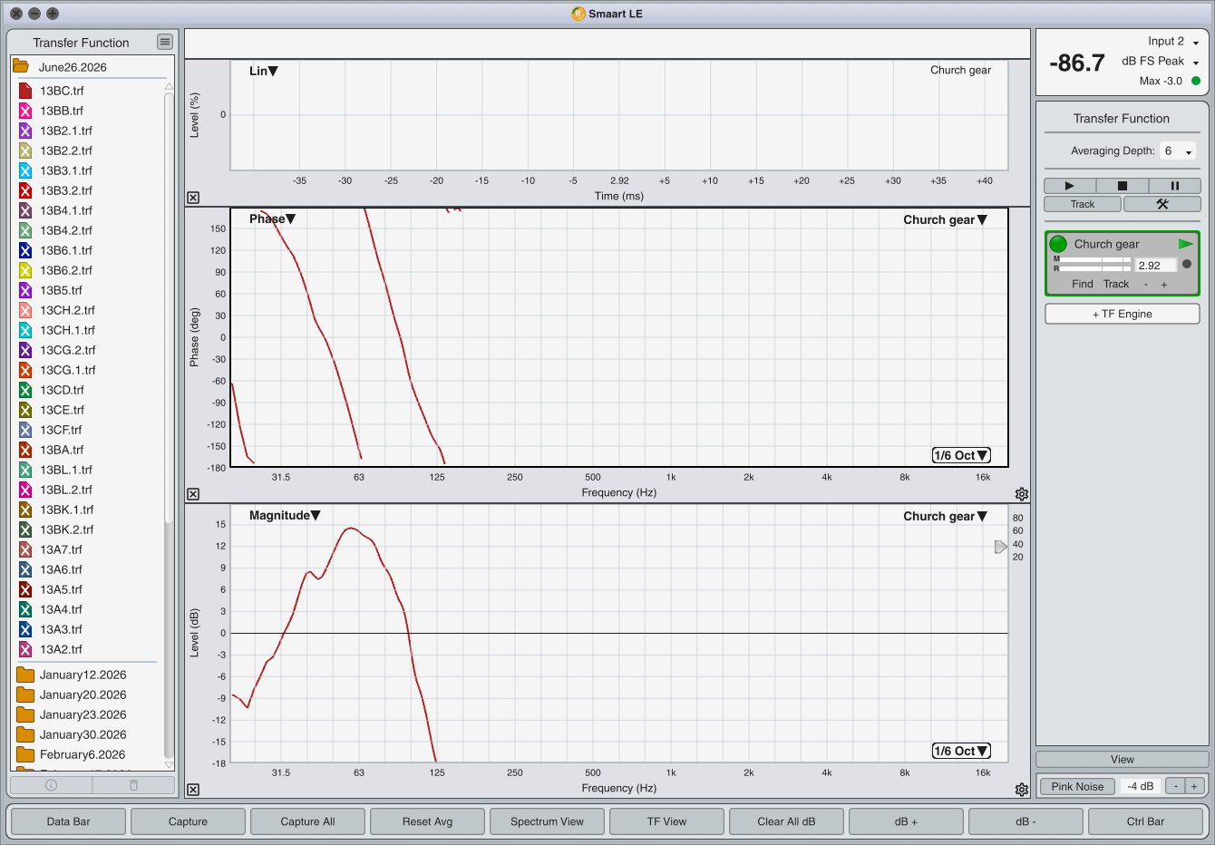This screenshot has width=1215, height=845.
Task: Open the January12.2026 folder icon
Action: (25, 675)
